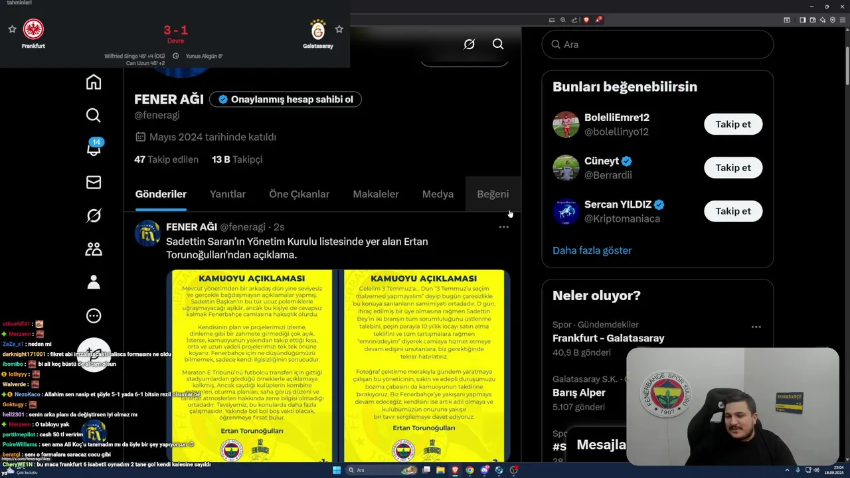Viewport: 850px width, 478px height.
Task: Open Brave VPN shield icon in toolbar
Action: 833,20
